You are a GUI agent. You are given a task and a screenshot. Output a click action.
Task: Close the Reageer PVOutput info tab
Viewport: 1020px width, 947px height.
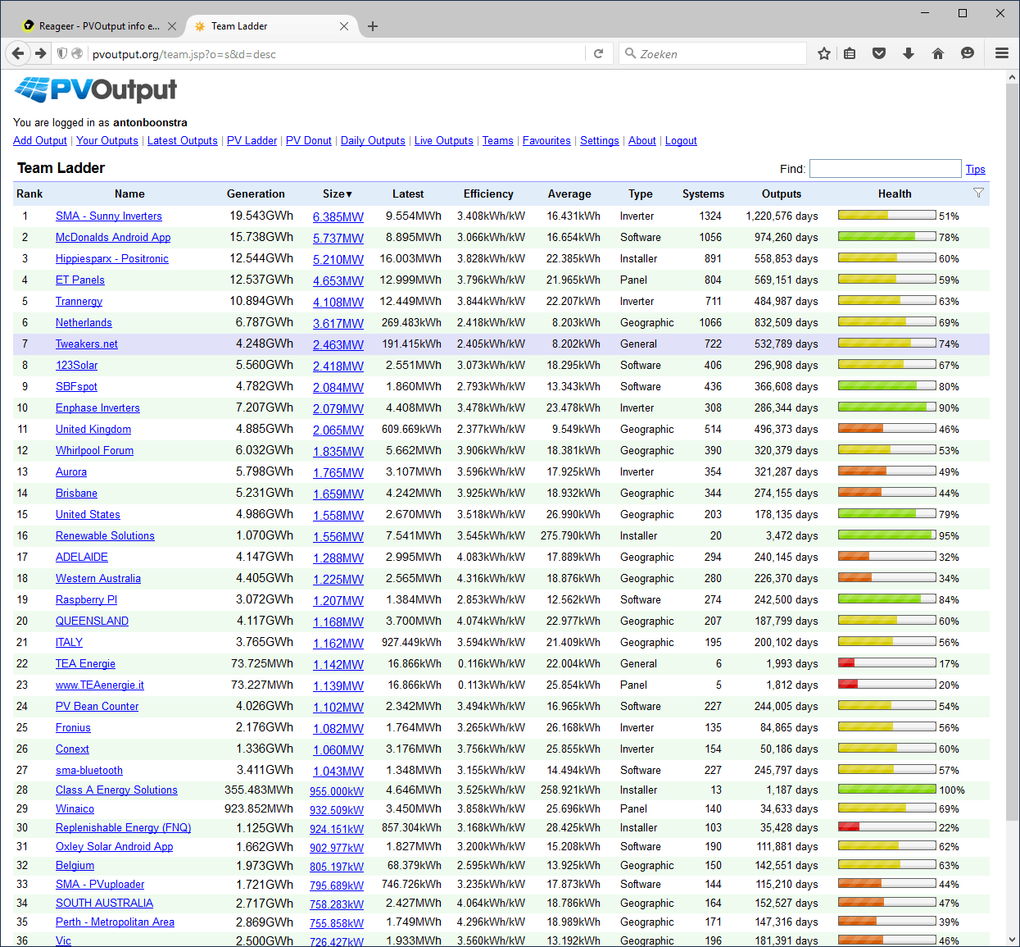(x=172, y=26)
